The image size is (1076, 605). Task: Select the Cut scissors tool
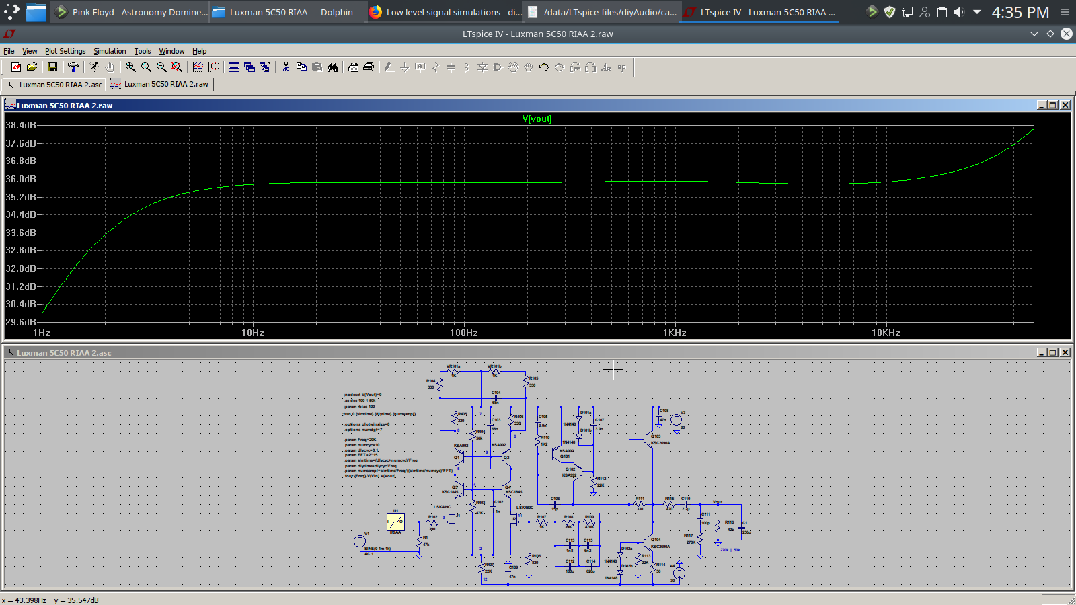[286, 67]
